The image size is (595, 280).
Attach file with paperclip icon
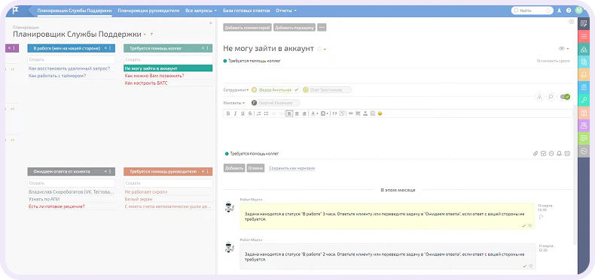tap(535, 154)
